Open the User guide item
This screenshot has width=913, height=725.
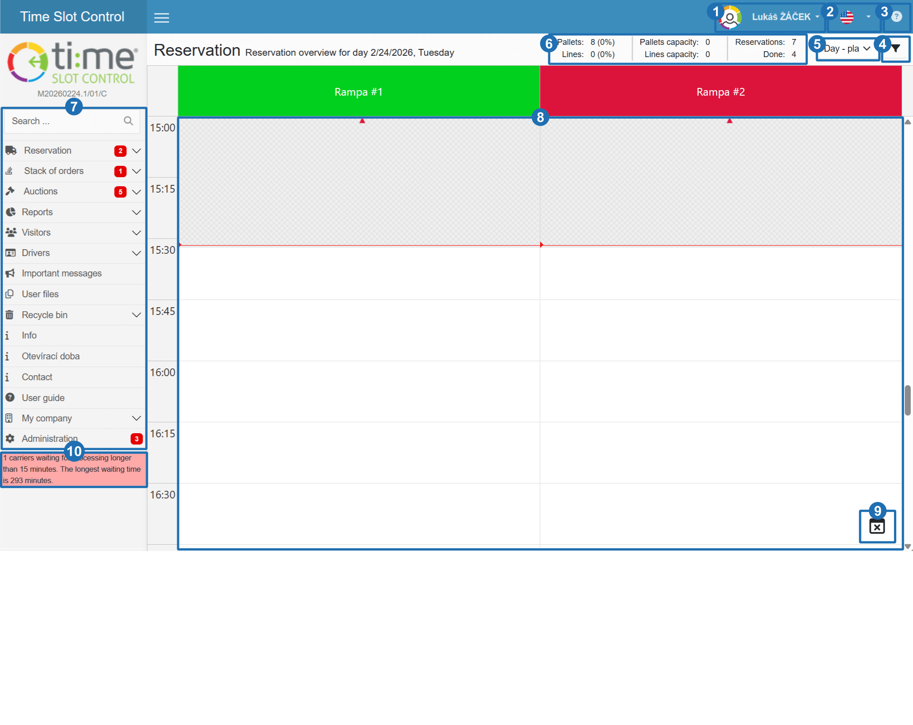click(43, 398)
